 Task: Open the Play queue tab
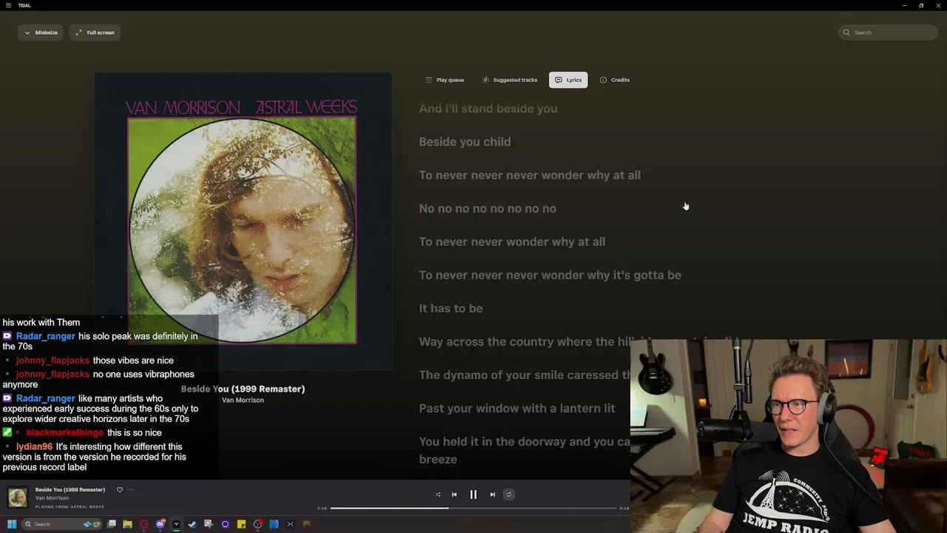[x=445, y=80]
